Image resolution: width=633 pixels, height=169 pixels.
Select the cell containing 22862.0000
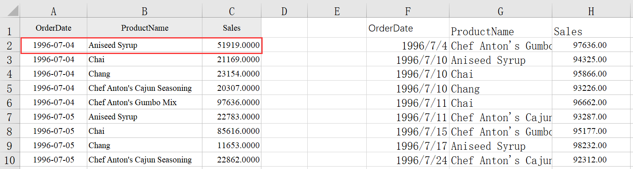232,160
